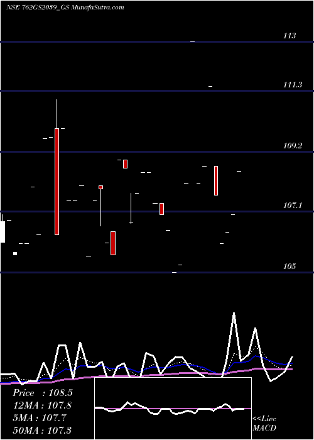Click the tallest red candlestick body

point(57,182)
